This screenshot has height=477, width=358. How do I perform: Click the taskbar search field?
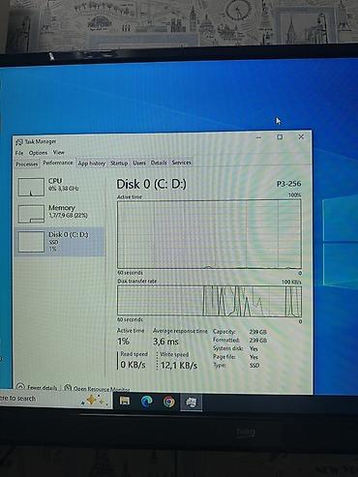pyautogui.click(x=55, y=400)
